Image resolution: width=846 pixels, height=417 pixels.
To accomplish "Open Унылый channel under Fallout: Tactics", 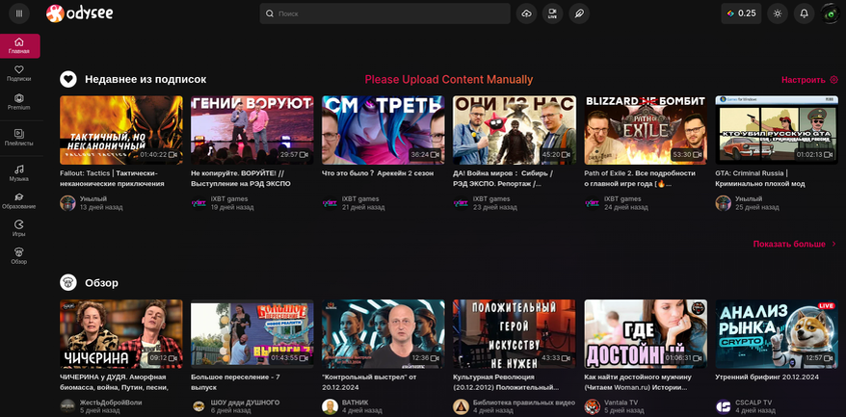I will [x=93, y=199].
